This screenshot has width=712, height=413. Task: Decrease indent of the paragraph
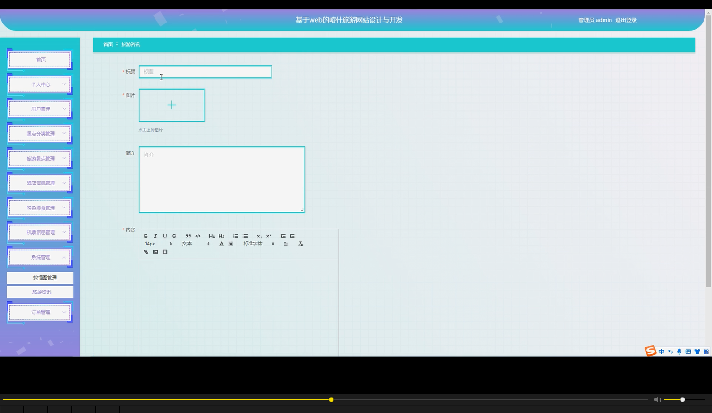pyautogui.click(x=283, y=236)
